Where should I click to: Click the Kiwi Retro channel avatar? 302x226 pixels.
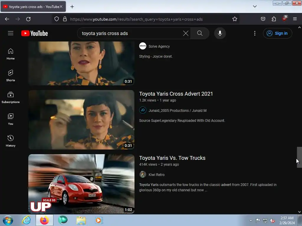(x=143, y=174)
